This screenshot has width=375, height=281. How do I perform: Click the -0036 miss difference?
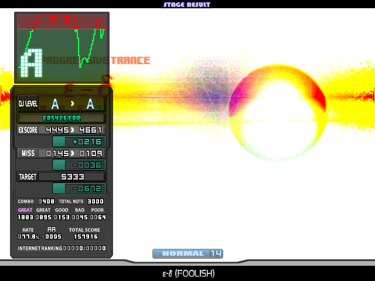click(x=87, y=165)
